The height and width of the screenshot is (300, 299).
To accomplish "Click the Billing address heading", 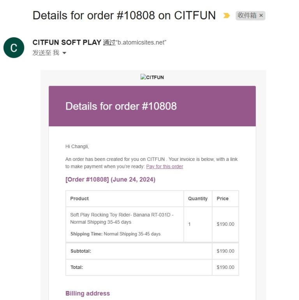I will [88, 293].
